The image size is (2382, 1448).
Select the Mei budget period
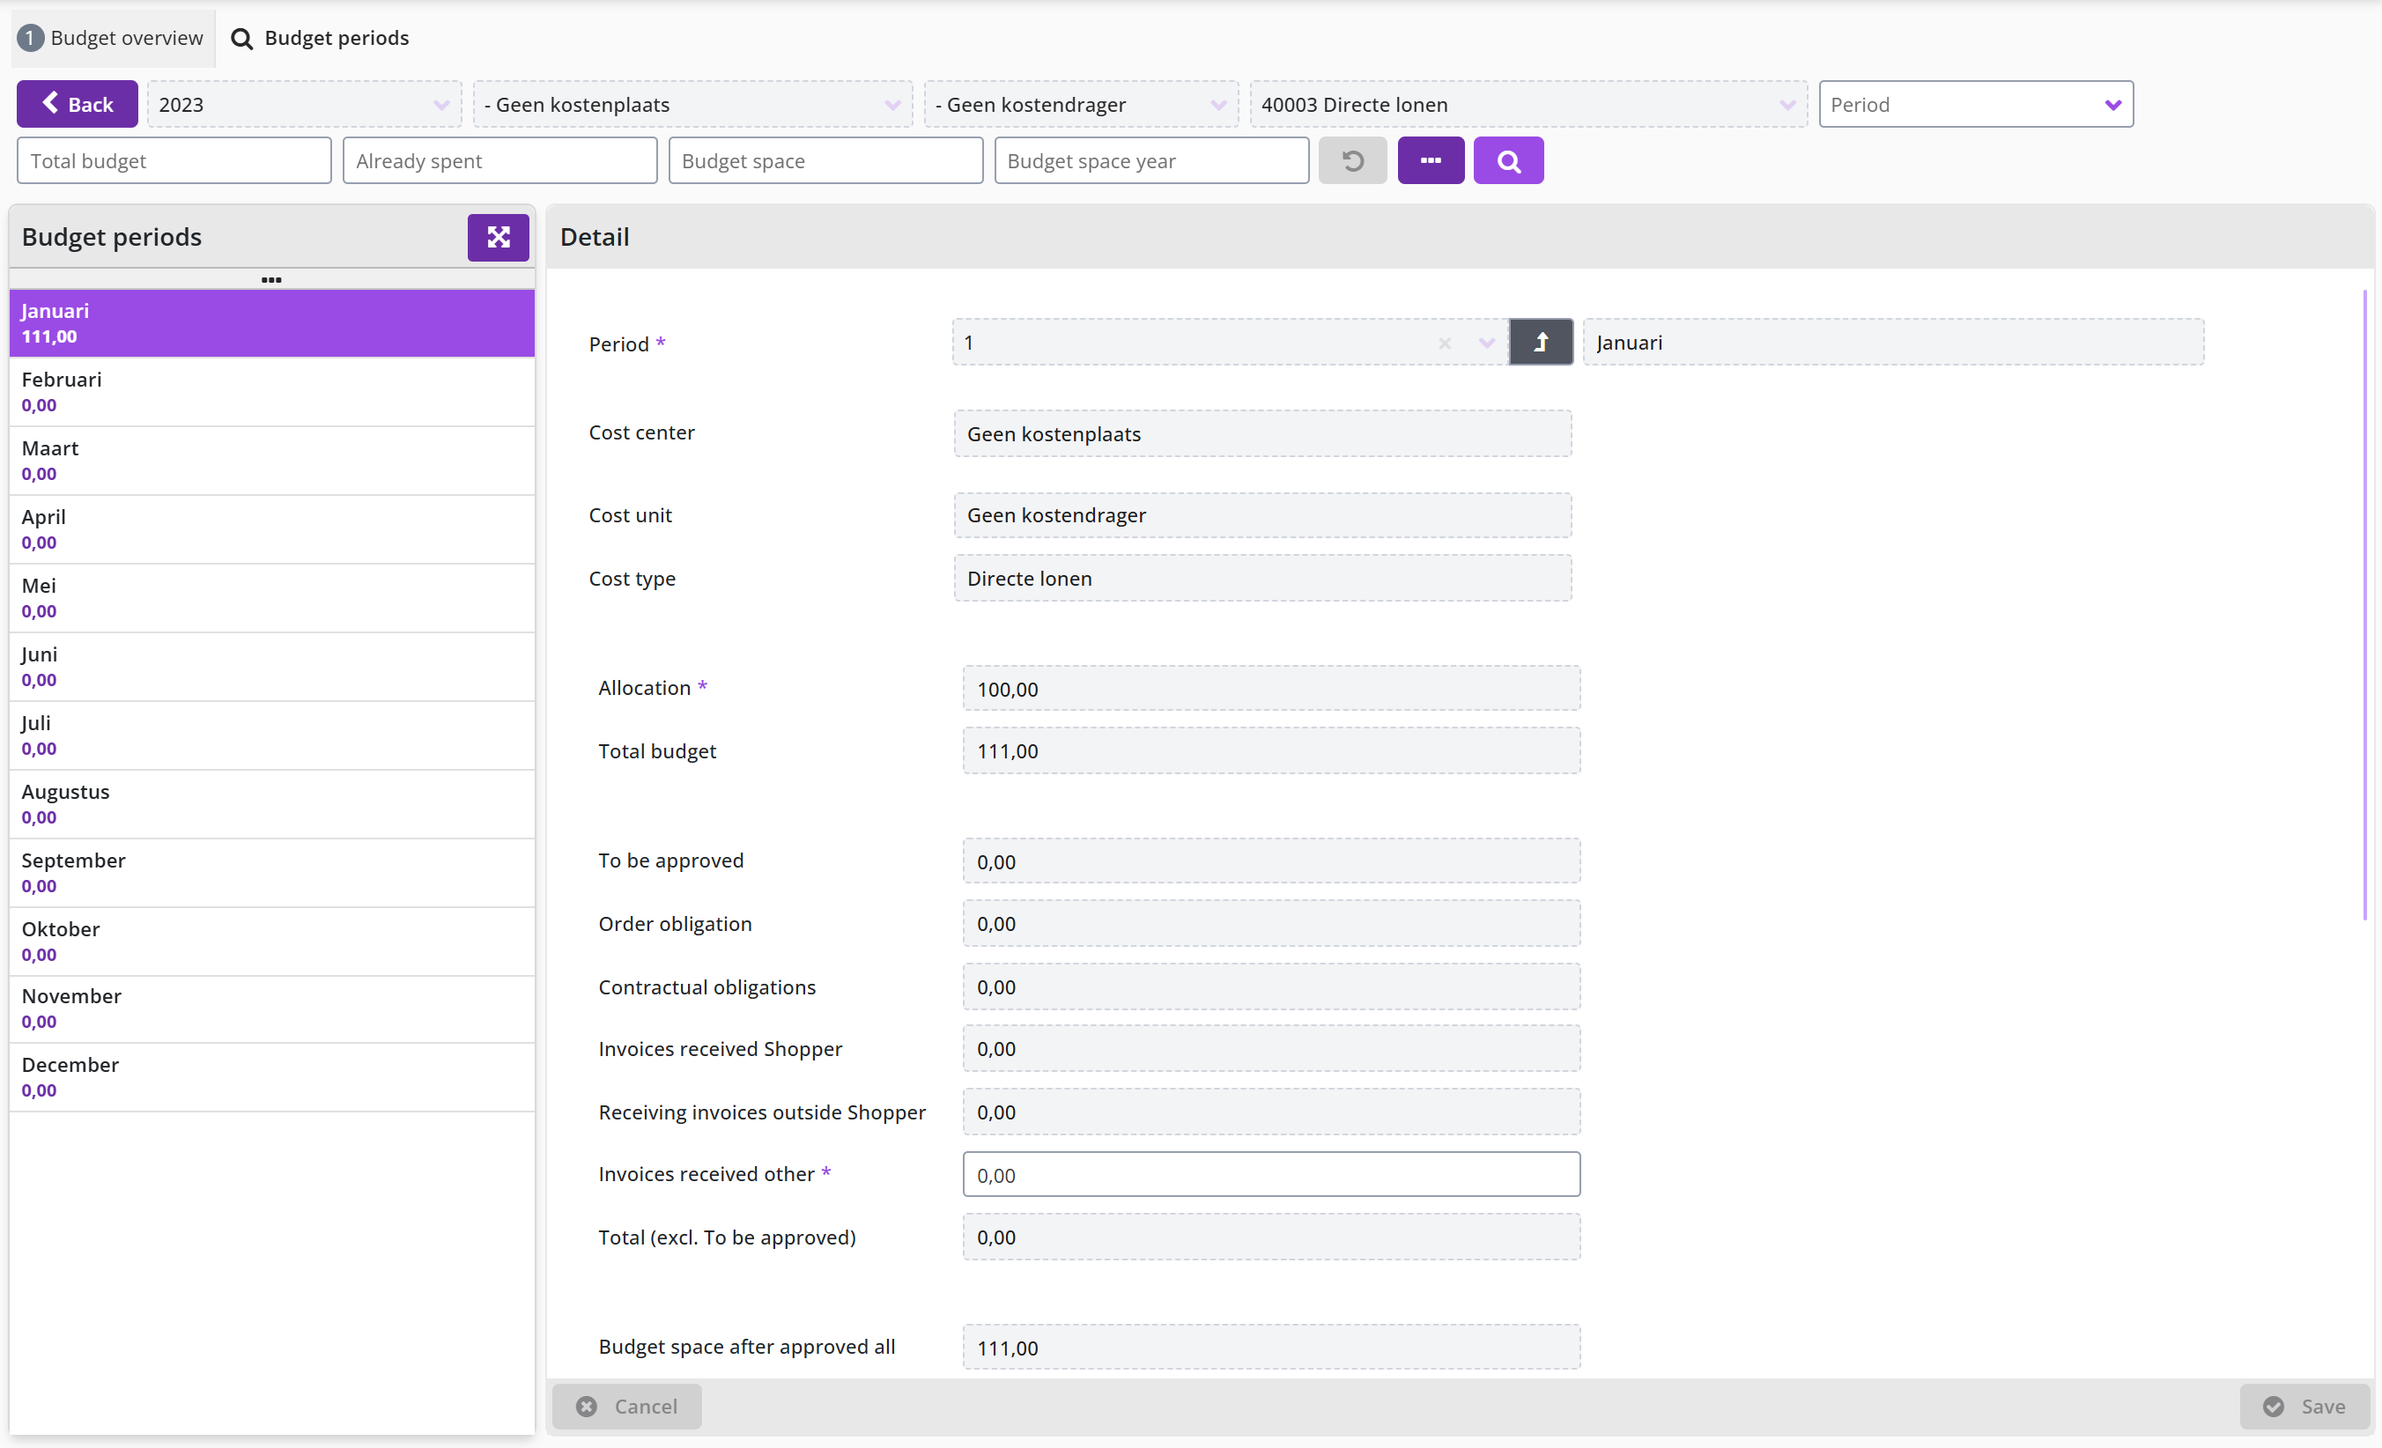click(271, 598)
